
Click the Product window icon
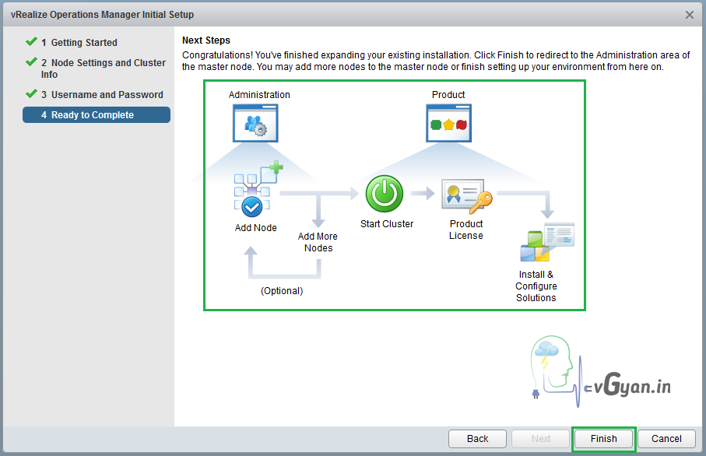(448, 124)
